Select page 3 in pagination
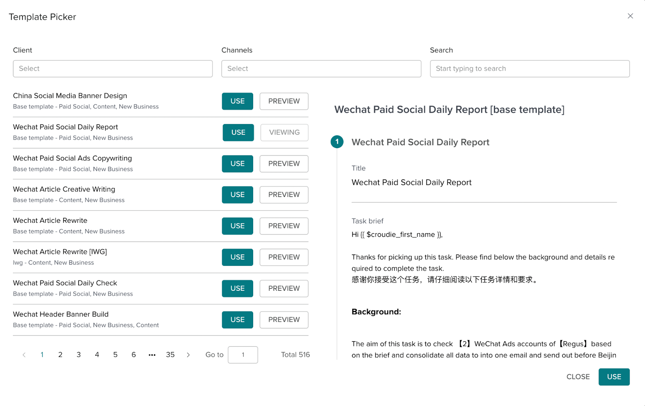The height and width of the screenshot is (406, 645). point(79,355)
